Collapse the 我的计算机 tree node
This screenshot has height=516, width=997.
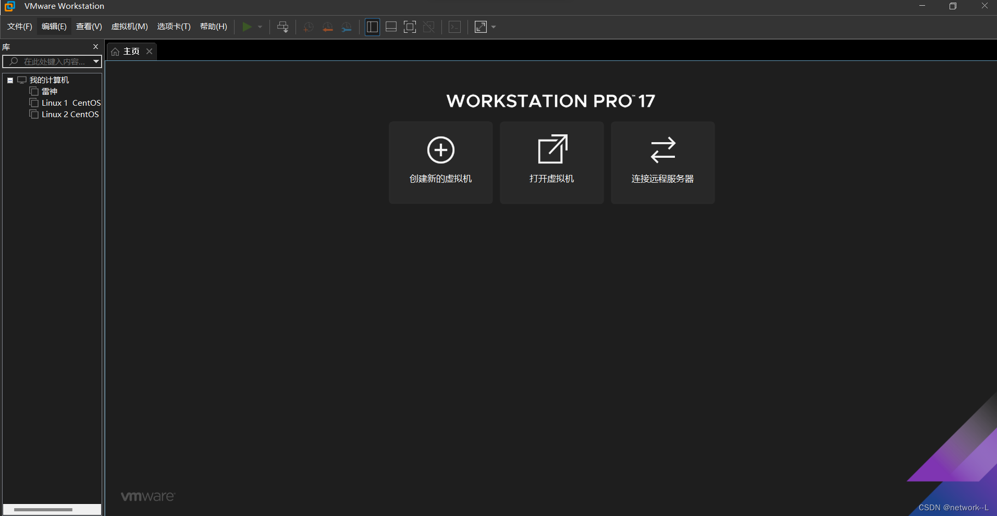10,80
